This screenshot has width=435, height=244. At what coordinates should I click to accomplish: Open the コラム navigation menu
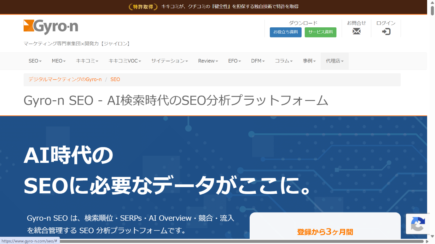click(284, 61)
